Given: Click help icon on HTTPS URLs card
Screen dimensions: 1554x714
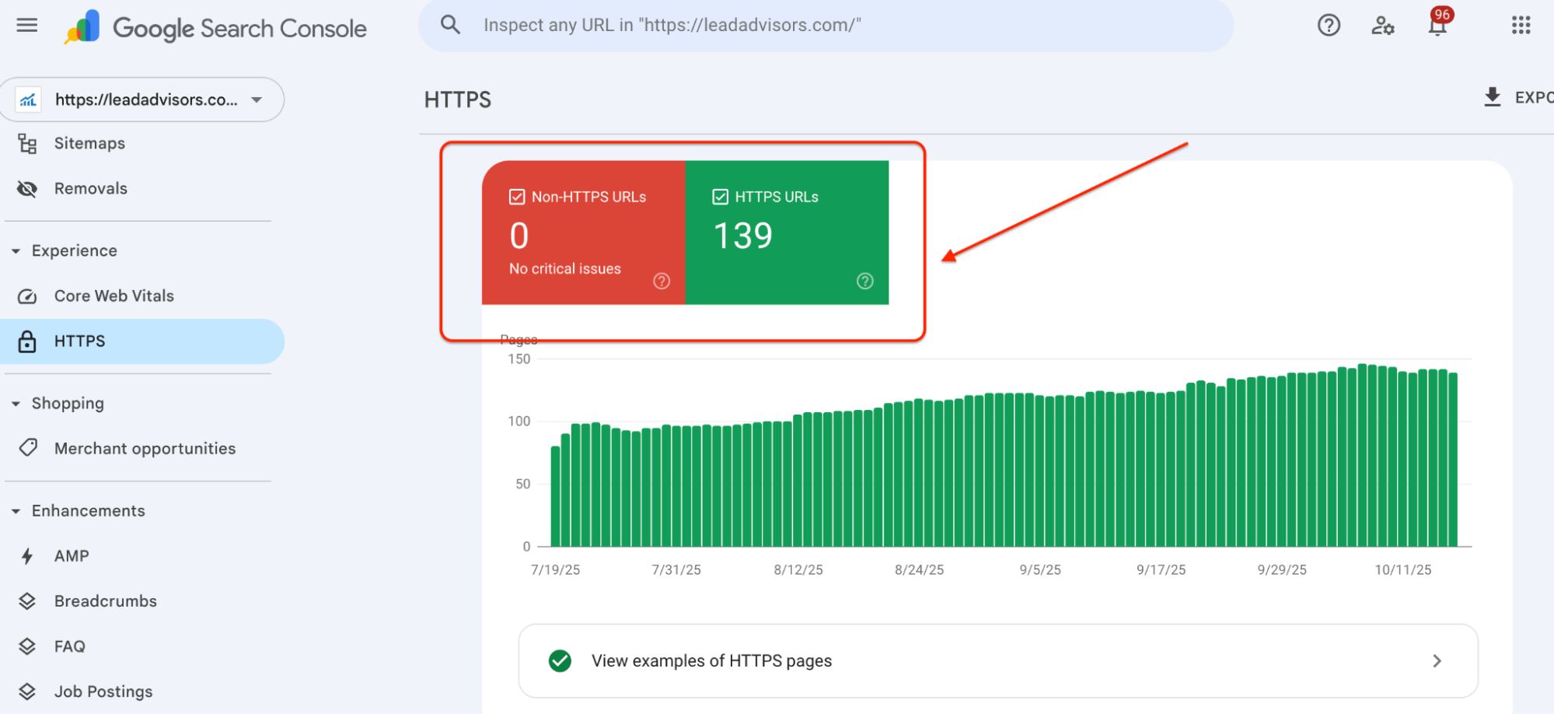Looking at the screenshot, I should tap(864, 281).
